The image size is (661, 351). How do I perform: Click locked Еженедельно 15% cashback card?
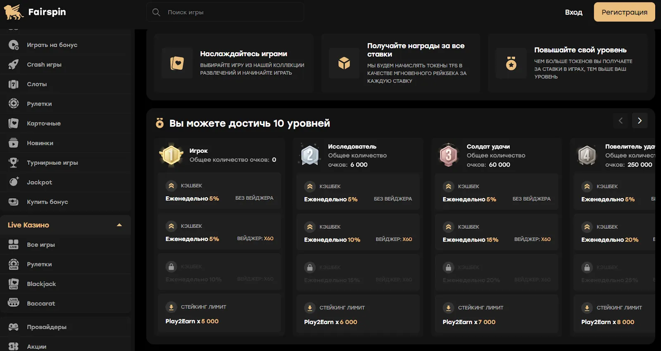(358, 273)
